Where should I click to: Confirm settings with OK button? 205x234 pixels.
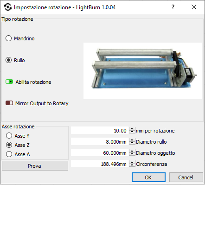pyautogui.click(x=148, y=177)
